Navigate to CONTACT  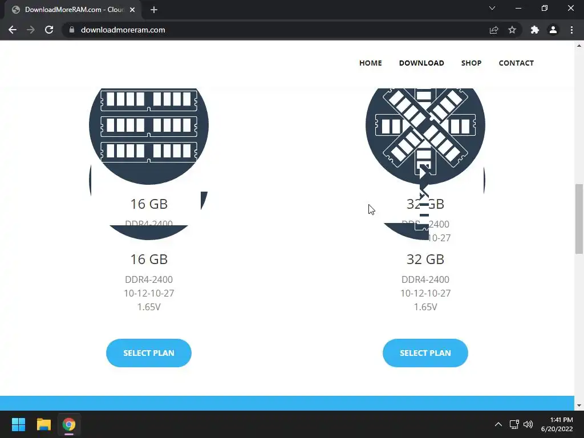point(516,63)
